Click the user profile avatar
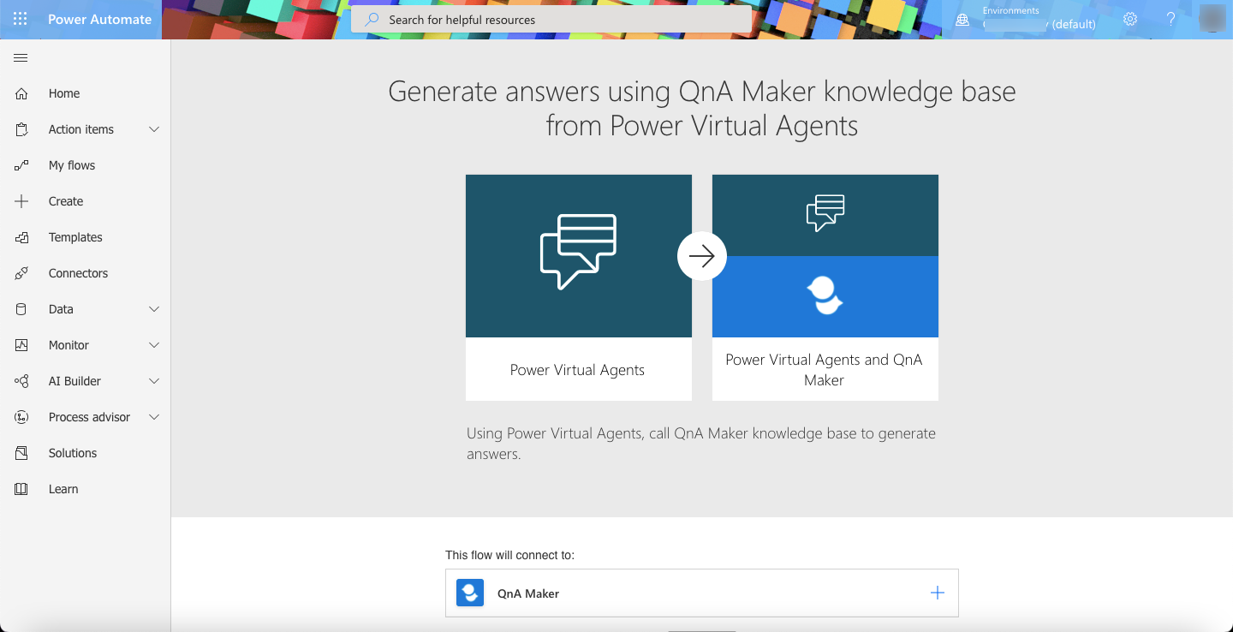The height and width of the screenshot is (632, 1233). (x=1212, y=19)
